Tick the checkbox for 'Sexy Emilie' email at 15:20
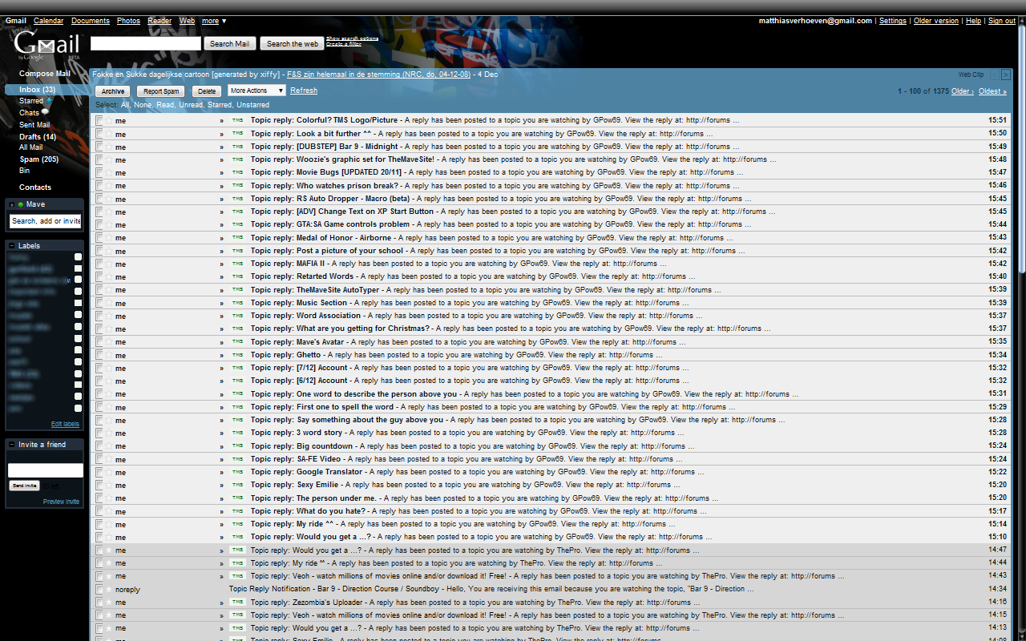 pyautogui.click(x=99, y=485)
